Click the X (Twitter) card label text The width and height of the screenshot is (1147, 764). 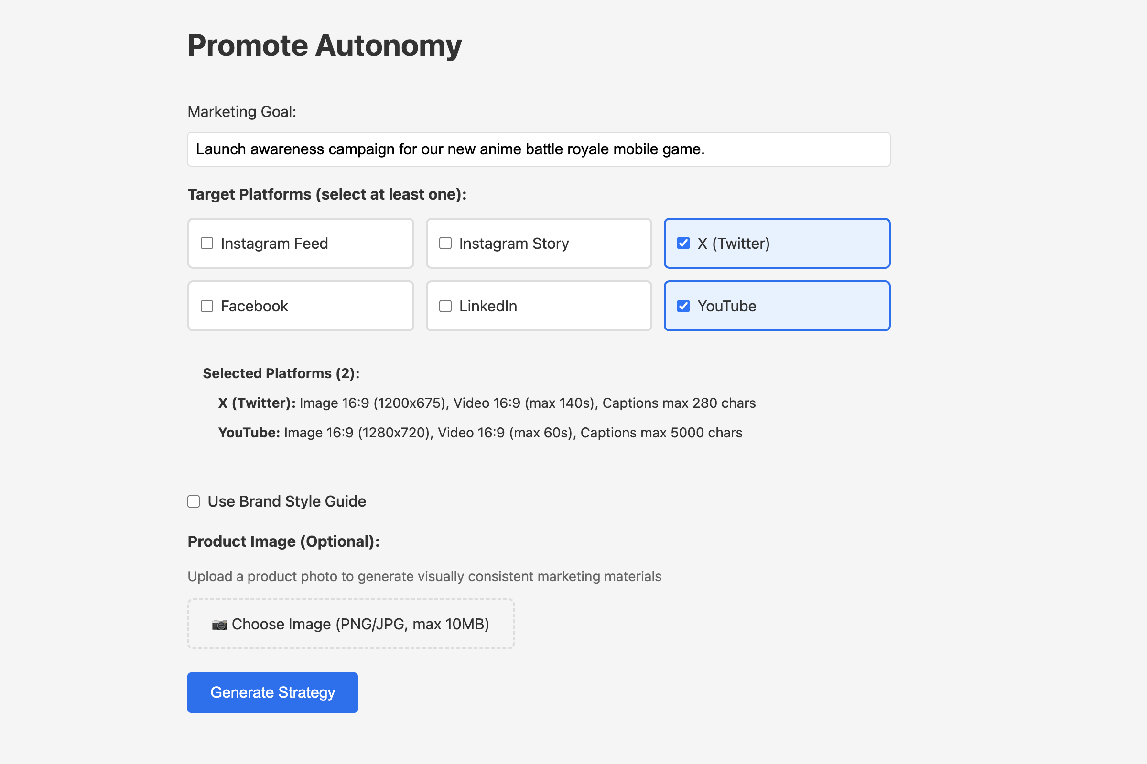pos(733,243)
